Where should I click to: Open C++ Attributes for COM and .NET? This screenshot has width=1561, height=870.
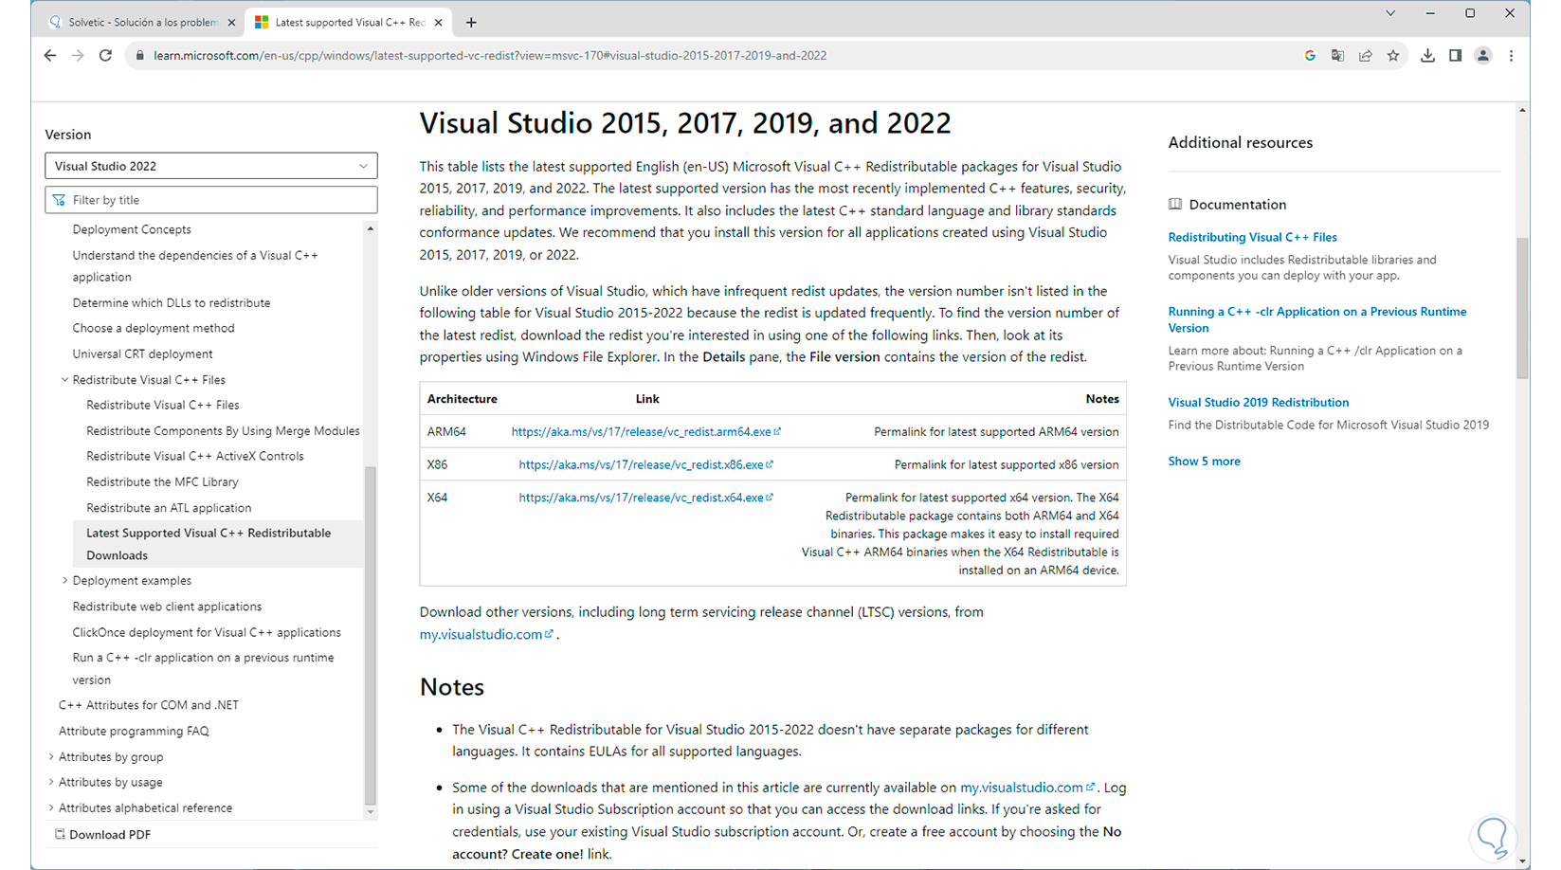pos(149,705)
